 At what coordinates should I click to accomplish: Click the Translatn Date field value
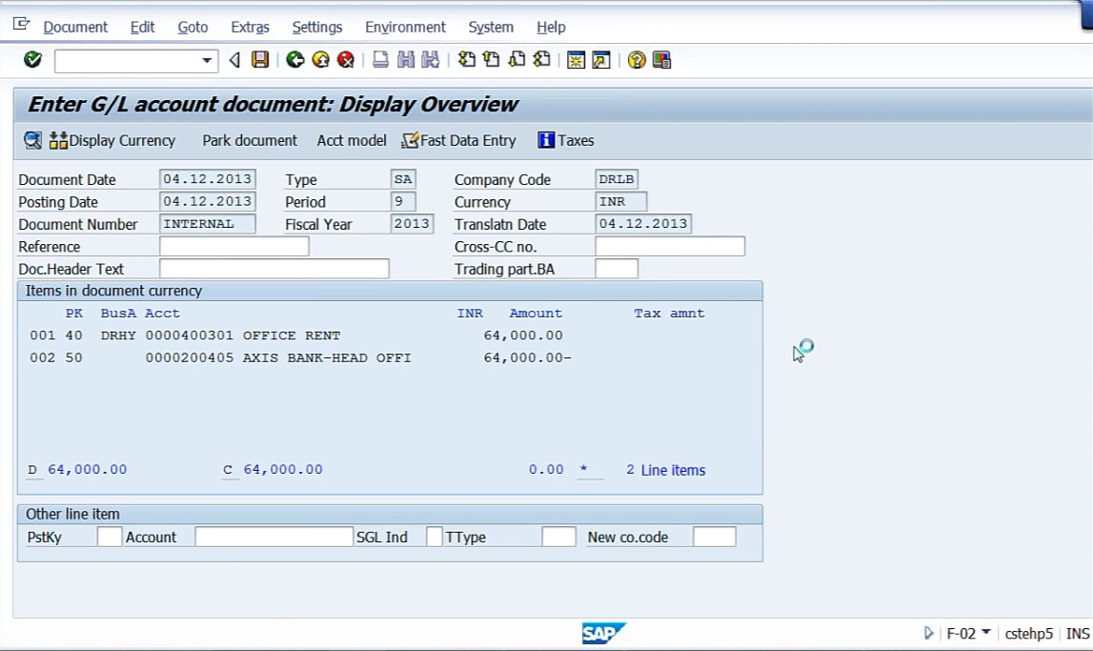tap(643, 224)
